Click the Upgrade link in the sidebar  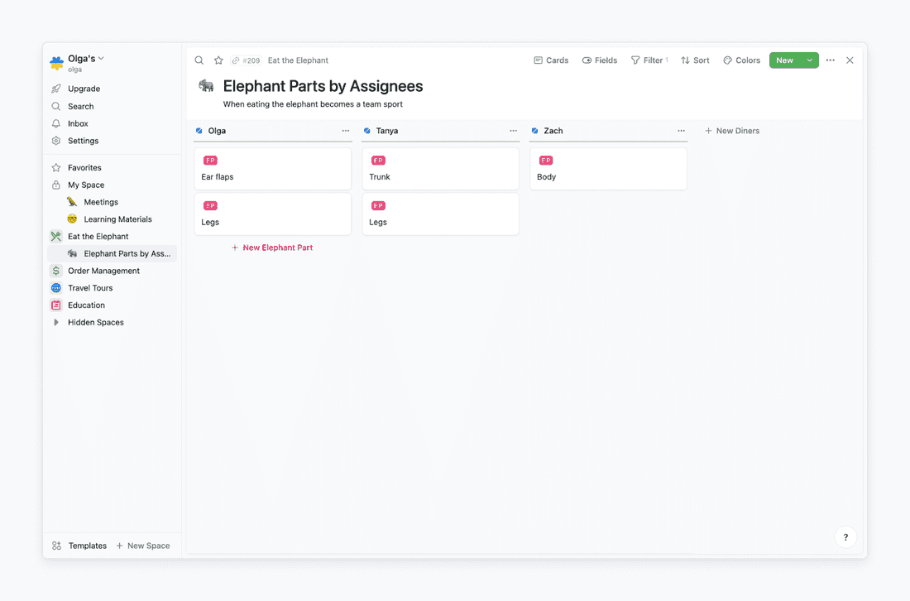83,89
